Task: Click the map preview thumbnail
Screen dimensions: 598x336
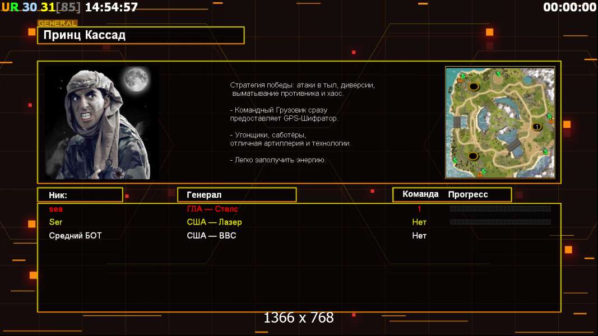Action: tap(500, 122)
